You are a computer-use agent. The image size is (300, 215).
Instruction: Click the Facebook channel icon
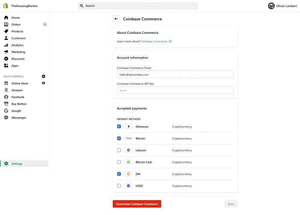[x=6, y=97]
